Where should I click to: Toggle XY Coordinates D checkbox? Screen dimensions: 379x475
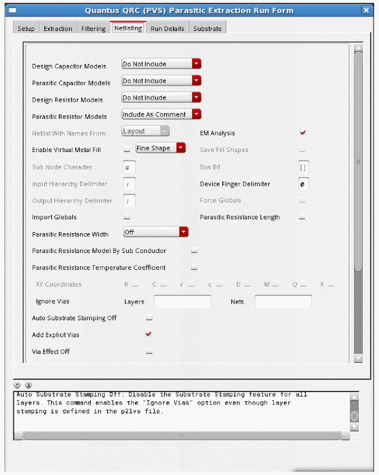coord(247,284)
